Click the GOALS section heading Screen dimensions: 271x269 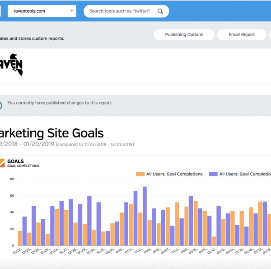[16, 161]
